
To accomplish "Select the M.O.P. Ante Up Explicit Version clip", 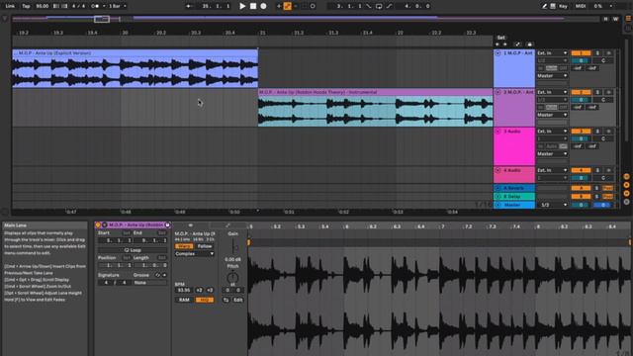I will coord(135,68).
